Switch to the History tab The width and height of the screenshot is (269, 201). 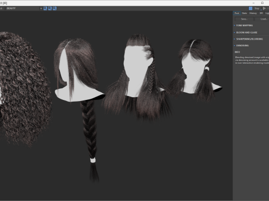click(253, 13)
